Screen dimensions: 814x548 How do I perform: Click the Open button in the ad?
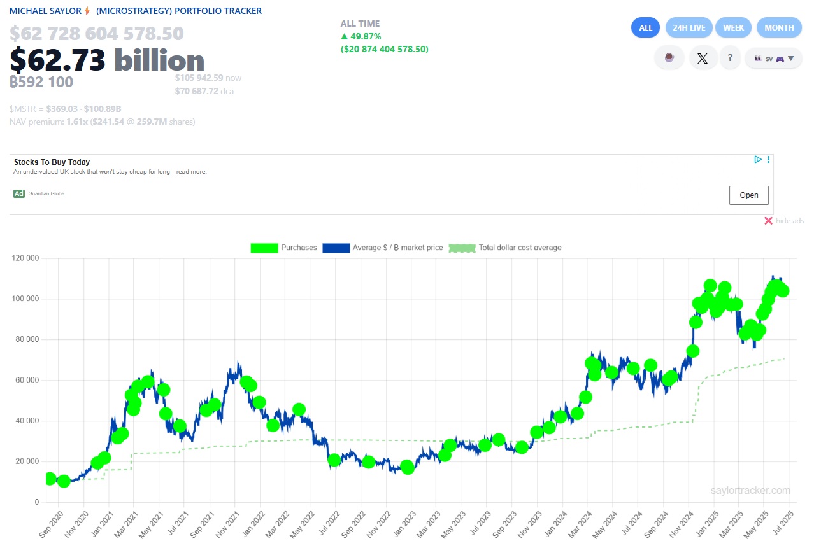(749, 195)
